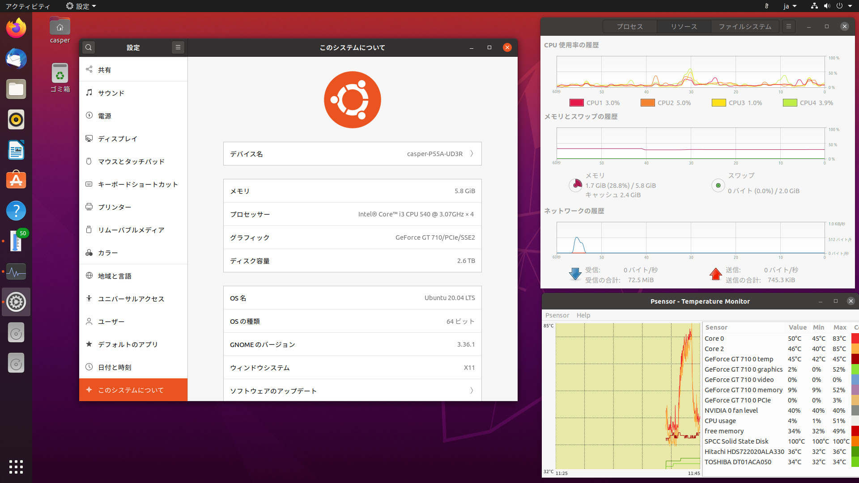Select ディスプレイ in Settings sidebar
Screen dimensions: 859x483
coord(133,138)
